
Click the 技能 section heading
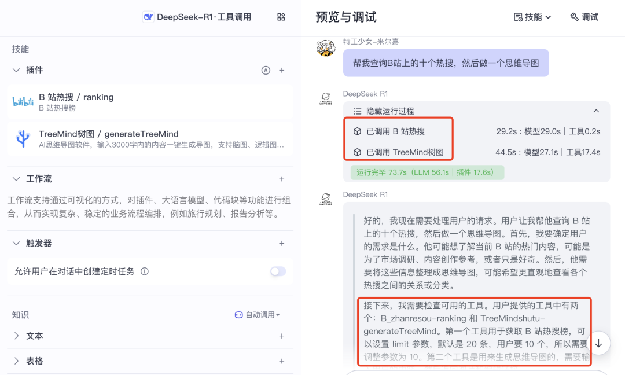20,49
